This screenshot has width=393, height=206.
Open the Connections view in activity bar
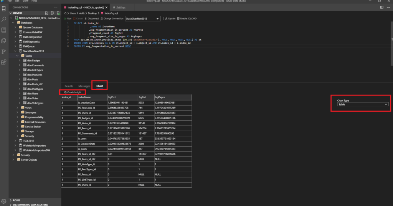coord(4,8)
